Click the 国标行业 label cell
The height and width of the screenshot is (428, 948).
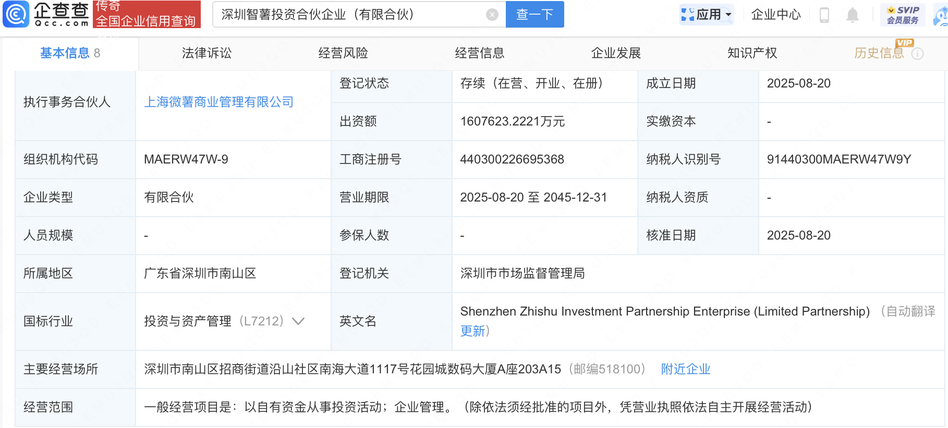tap(76, 321)
